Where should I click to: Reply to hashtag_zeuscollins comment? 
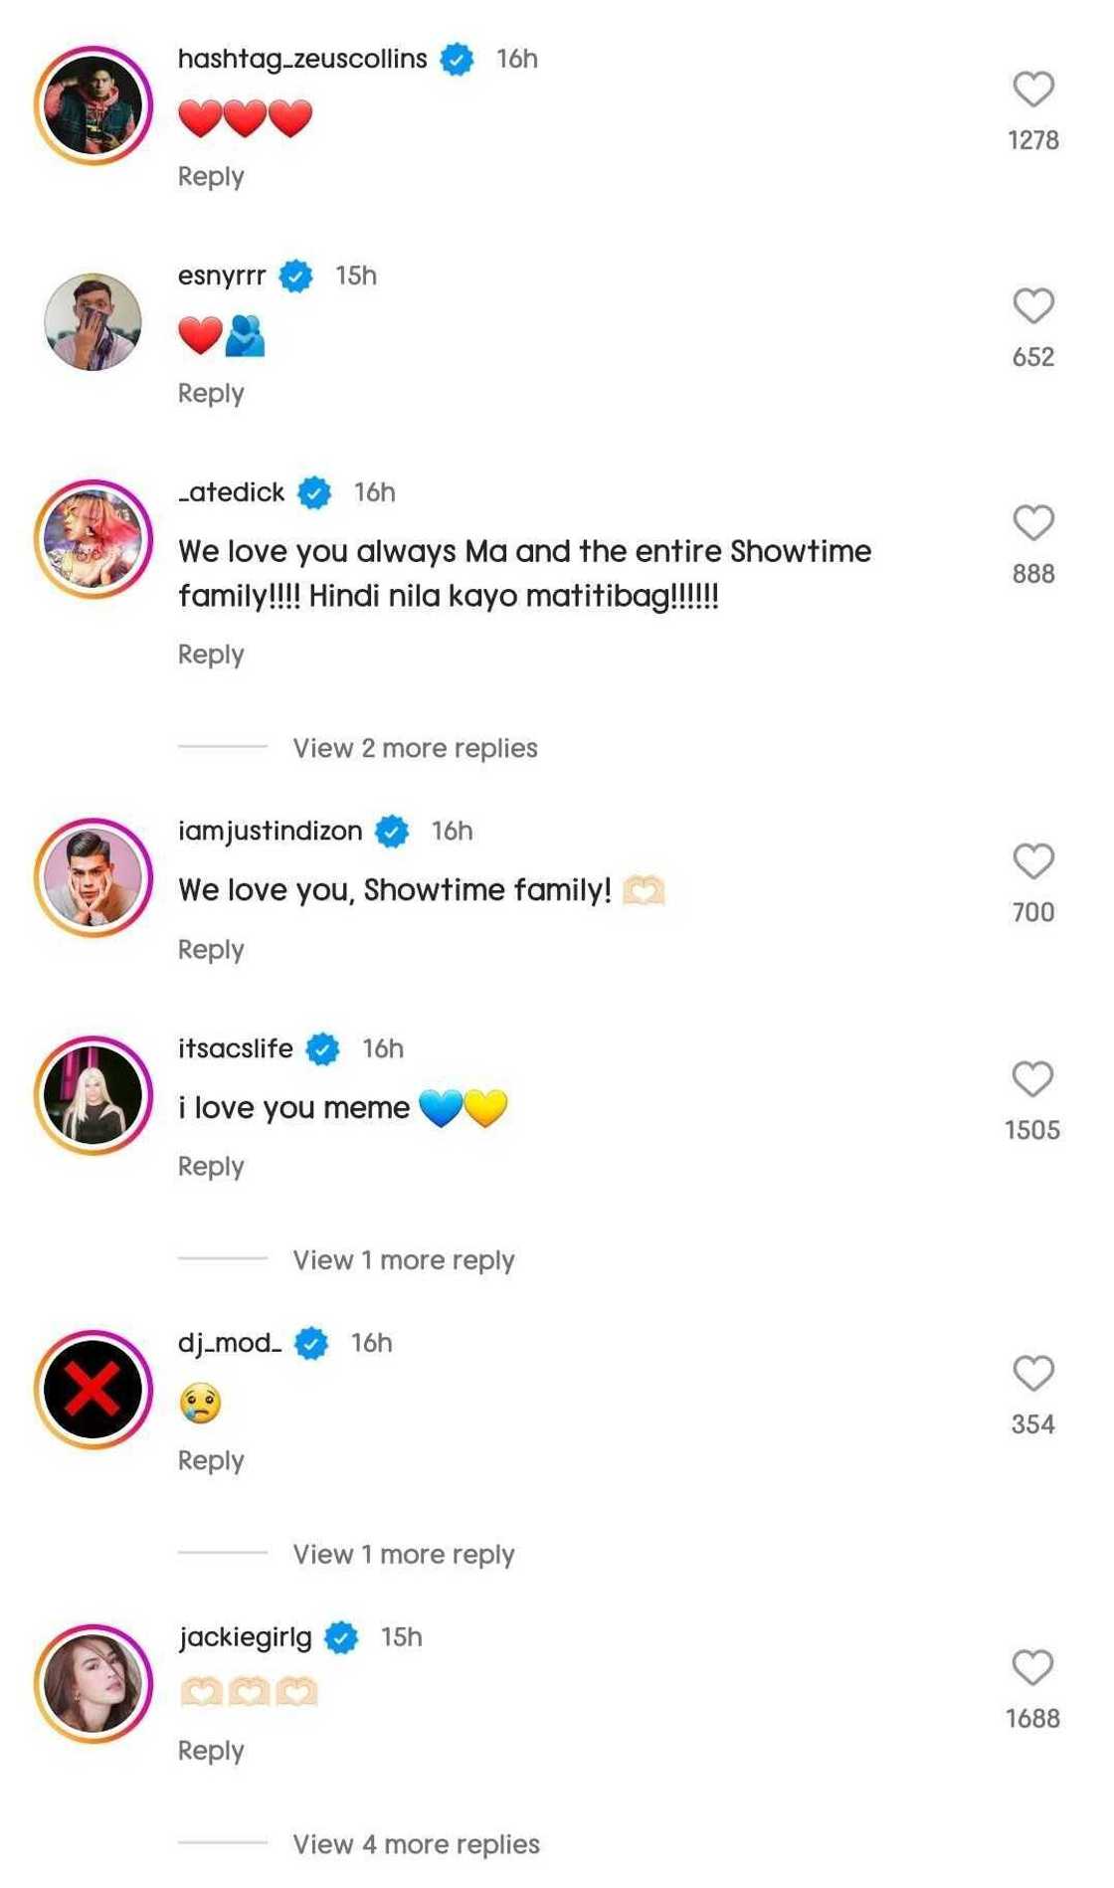click(x=211, y=177)
